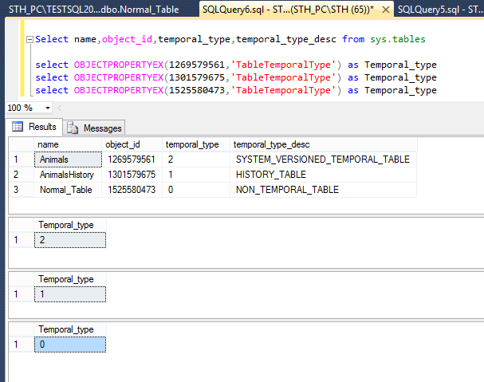Viewport: 484px width, 382px height.
Task: Select the result cell containing 2 in second grid
Action: (70, 240)
